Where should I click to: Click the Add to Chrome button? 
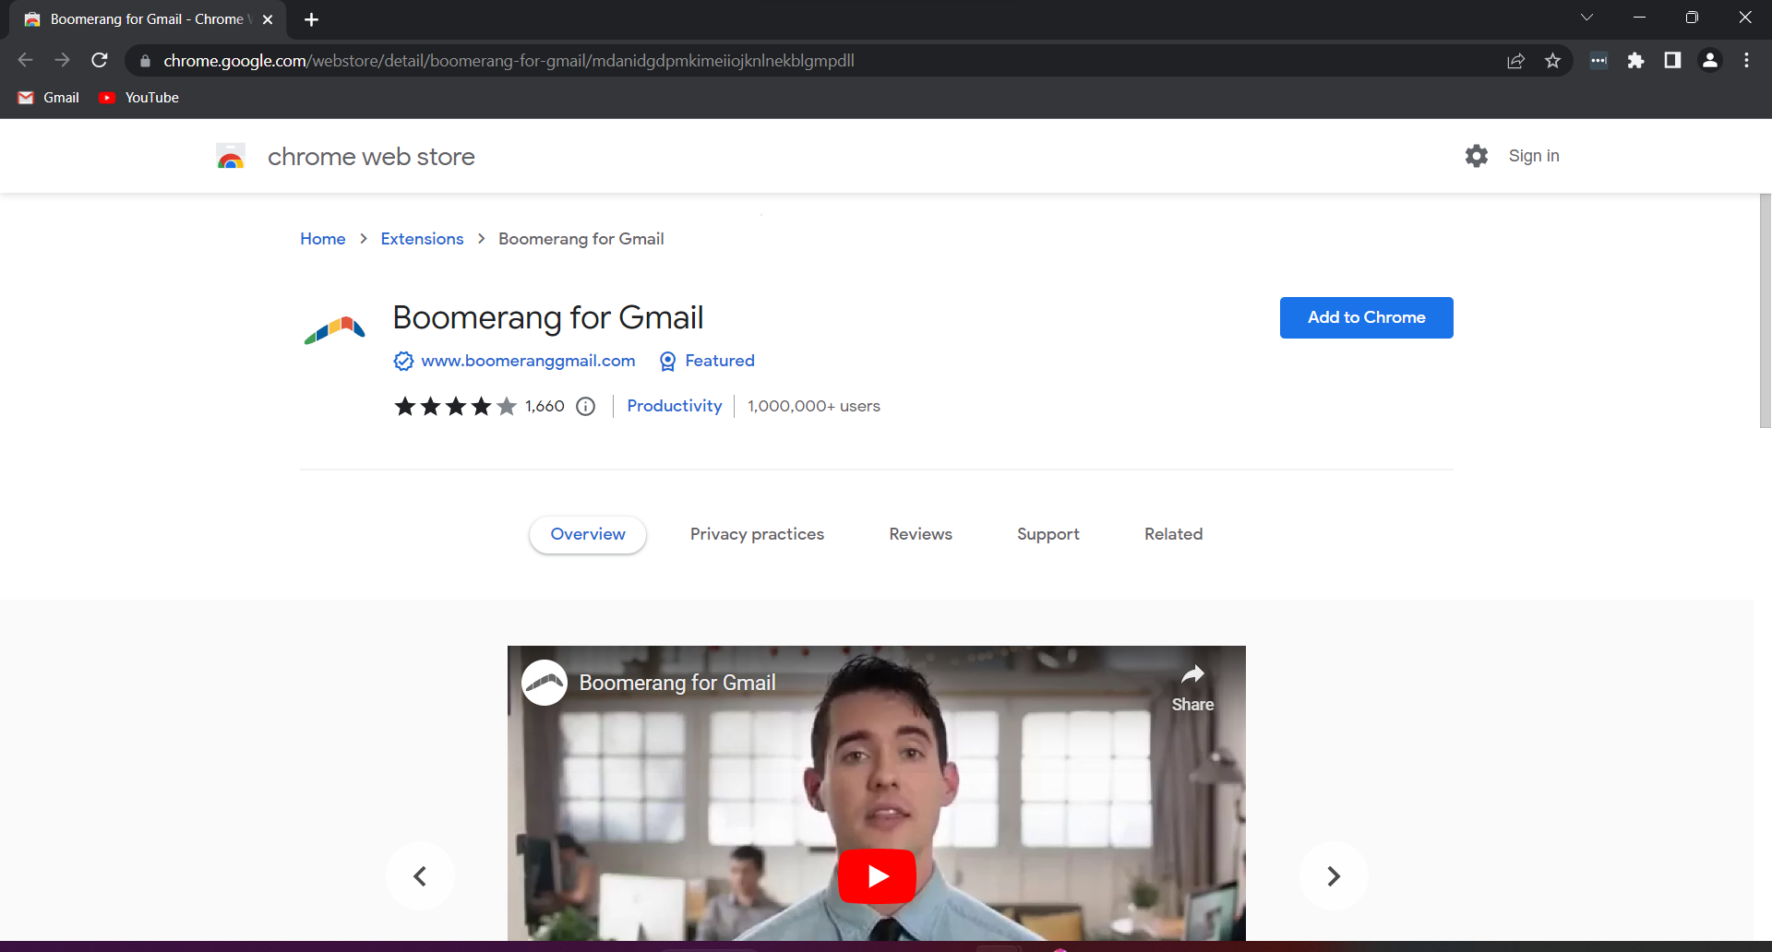tap(1366, 317)
